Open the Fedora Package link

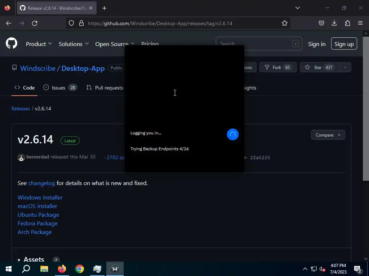pyautogui.click(x=37, y=224)
